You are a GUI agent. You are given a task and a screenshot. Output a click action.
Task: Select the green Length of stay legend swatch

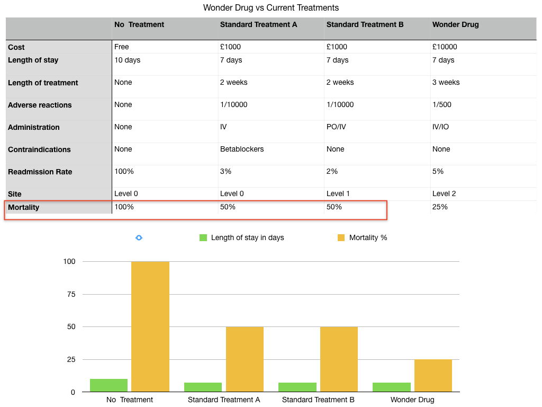[x=203, y=238]
